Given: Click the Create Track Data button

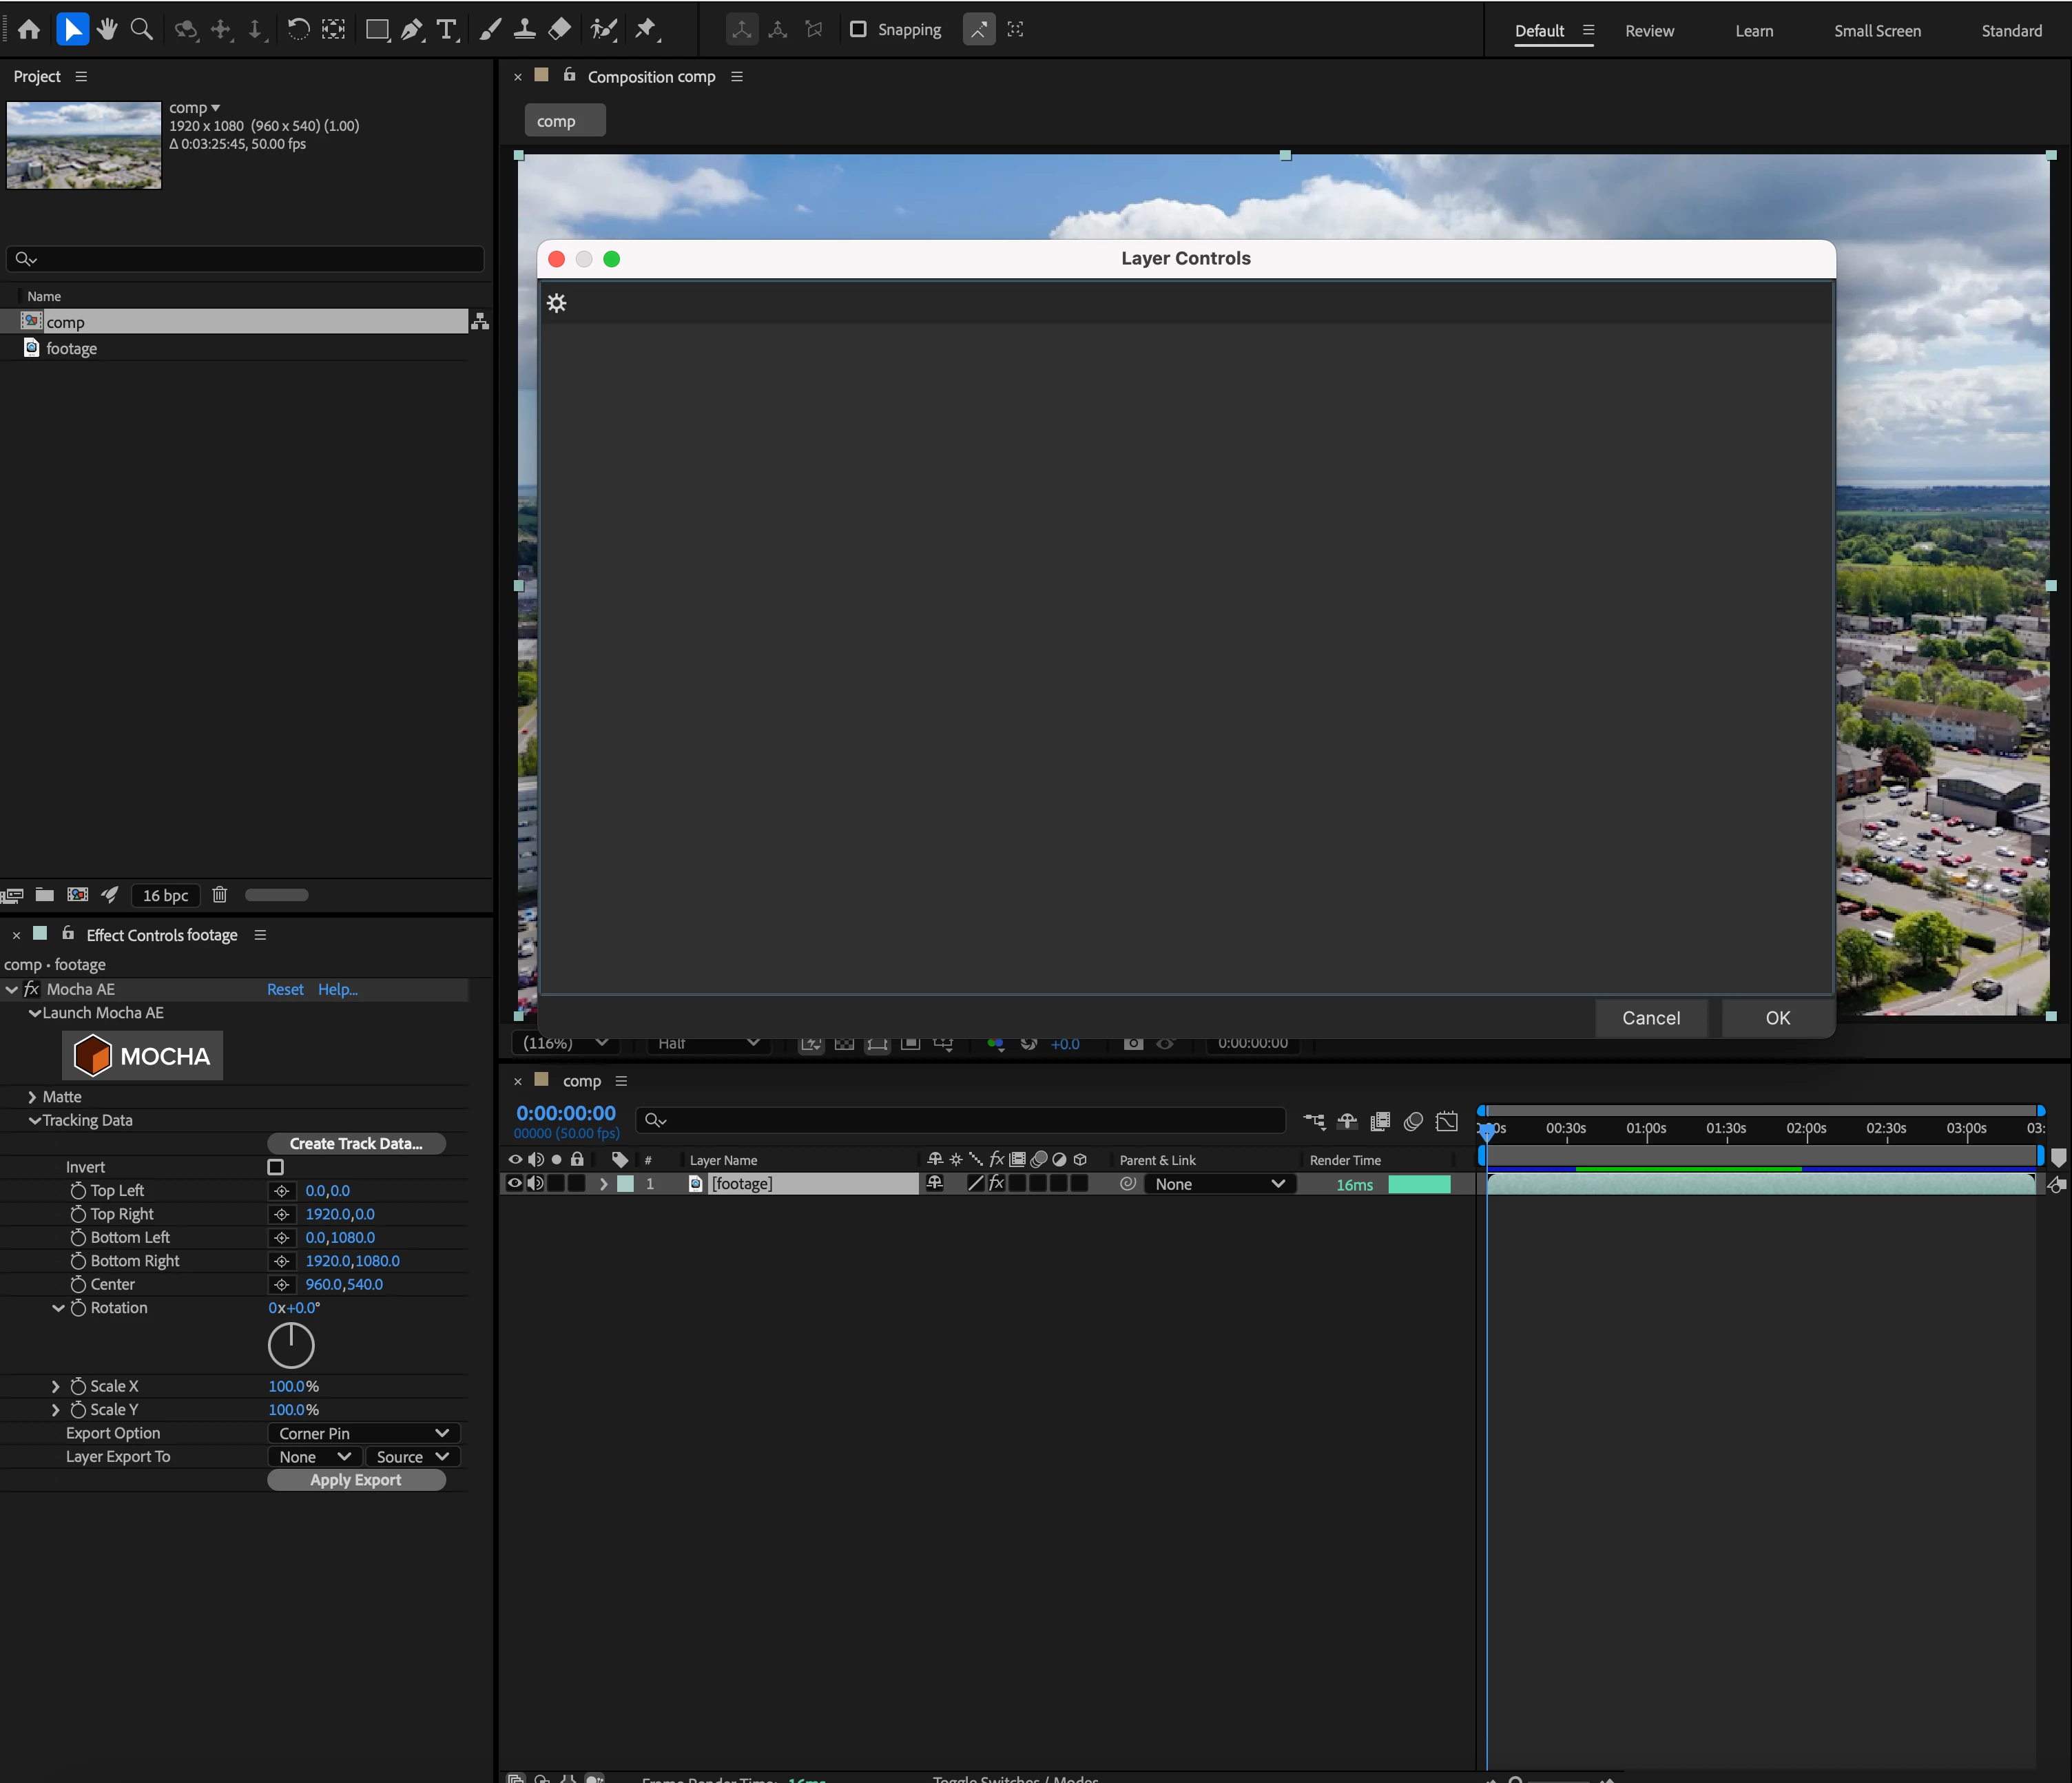Looking at the screenshot, I should click(x=356, y=1143).
